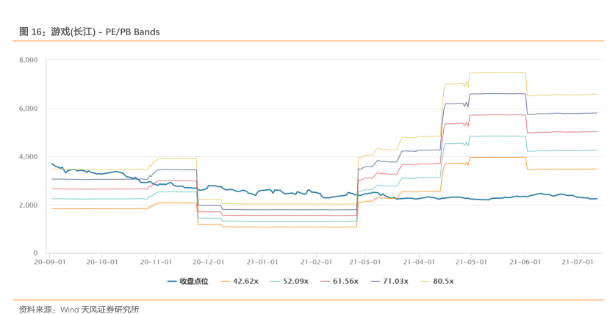
Task: Toggle the 42.62x series in legend
Action: click(246, 281)
